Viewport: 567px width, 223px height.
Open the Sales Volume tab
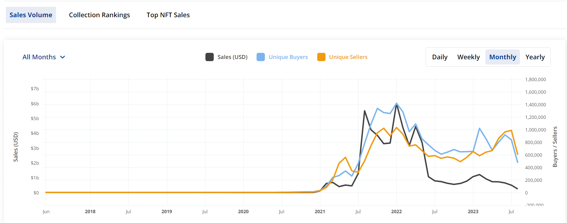click(31, 15)
